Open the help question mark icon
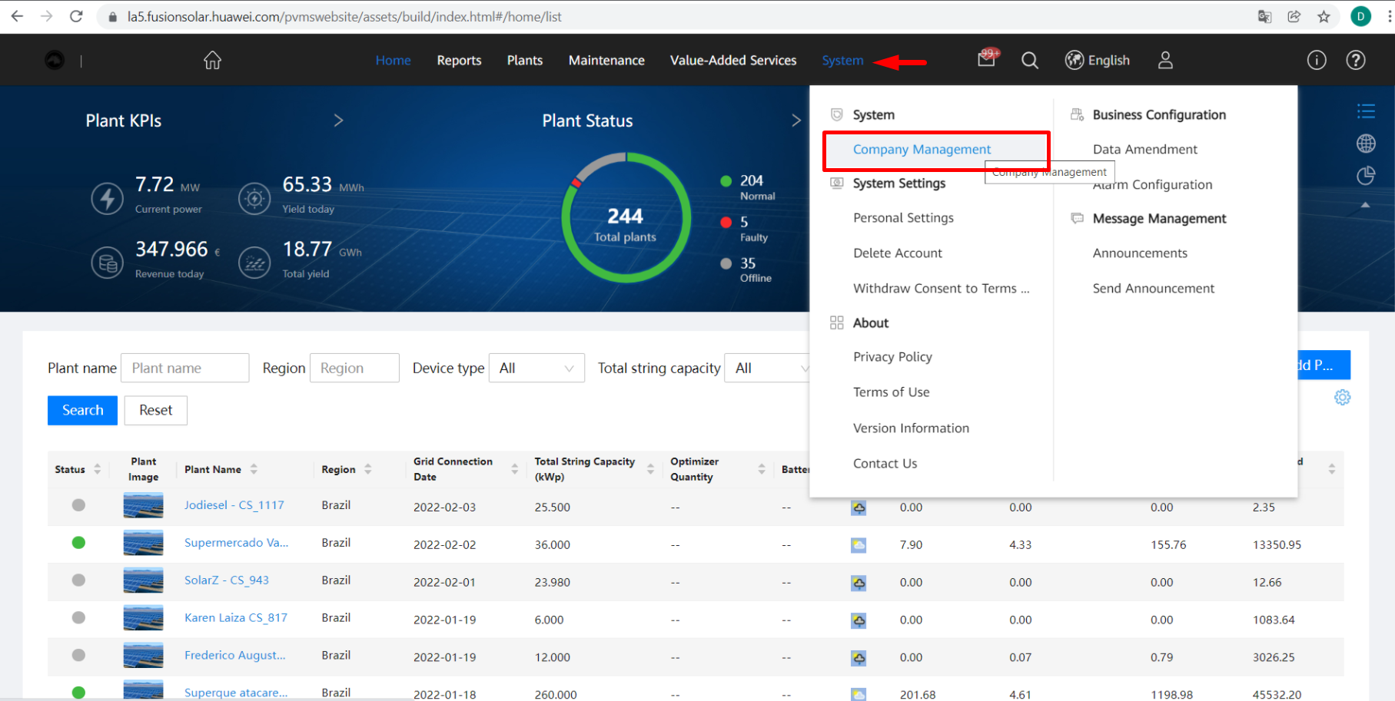The width and height of the screenshot is (1395, 701). tap(1356, 61)
